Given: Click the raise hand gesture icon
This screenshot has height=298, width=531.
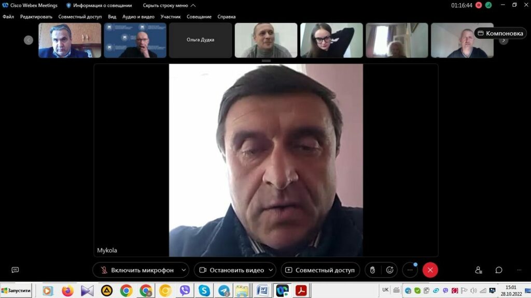Looking at the screenshot, I should tap(372, 270).
